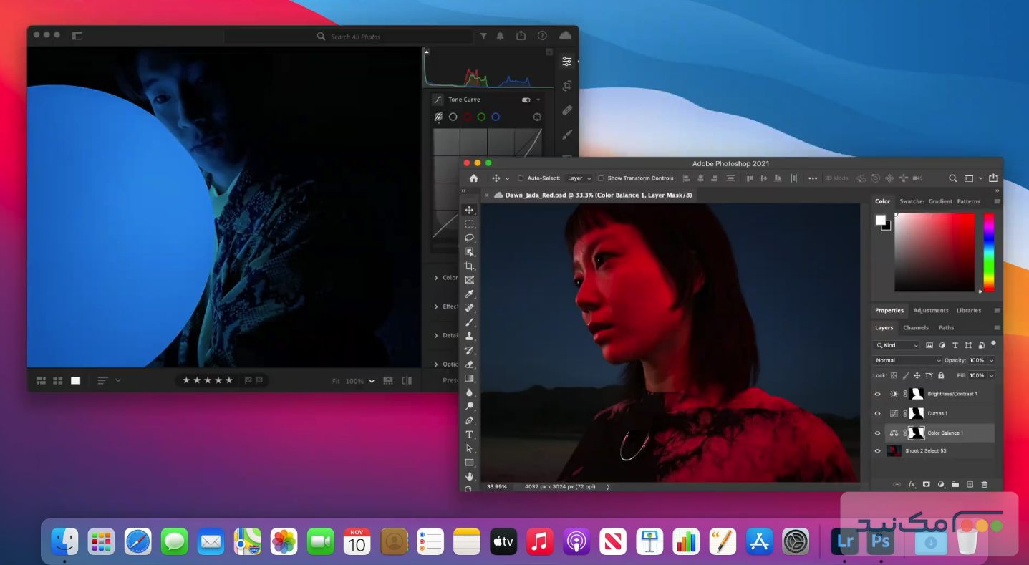The height and width of the screenshot is (565, 1029).
Task: Enable Show Transform Controls
Action: pos(600,178)
